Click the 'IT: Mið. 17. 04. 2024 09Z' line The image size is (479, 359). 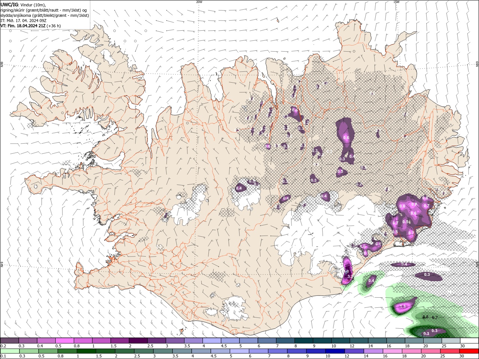pos(23,21)
